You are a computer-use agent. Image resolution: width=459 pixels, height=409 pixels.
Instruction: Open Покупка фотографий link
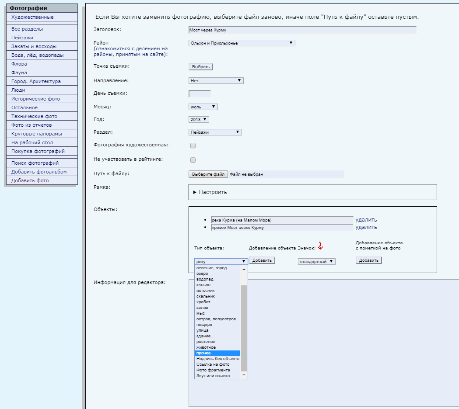42,152
